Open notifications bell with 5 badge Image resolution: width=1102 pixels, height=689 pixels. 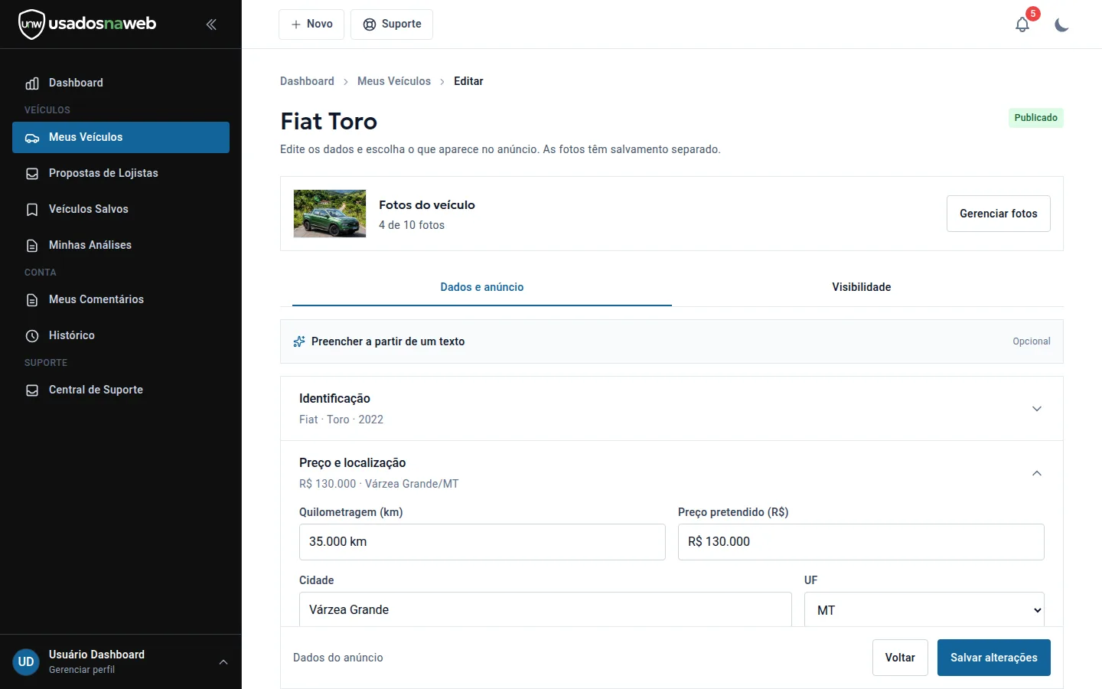tap(1022, 24)
